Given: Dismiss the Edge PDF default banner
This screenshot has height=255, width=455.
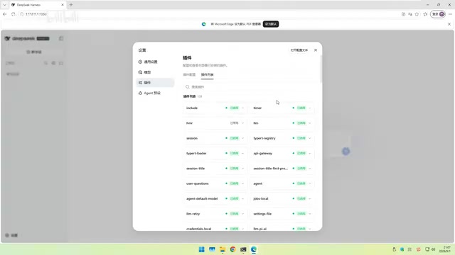Looking at the screenshot, I should click(449, 24).
